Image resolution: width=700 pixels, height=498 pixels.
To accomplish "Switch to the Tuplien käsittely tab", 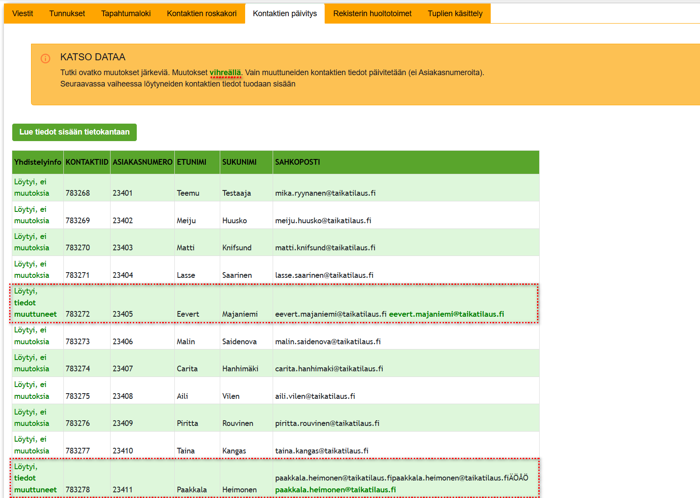I will click(455, 14).
